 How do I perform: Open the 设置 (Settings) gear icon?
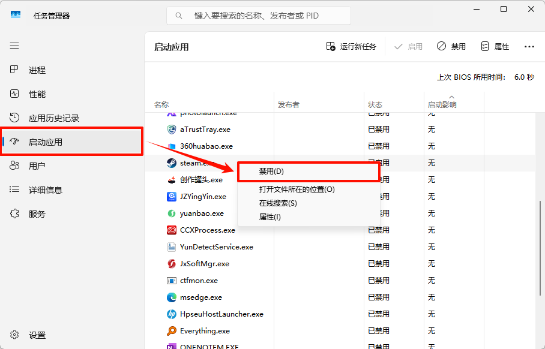point(14,335)
